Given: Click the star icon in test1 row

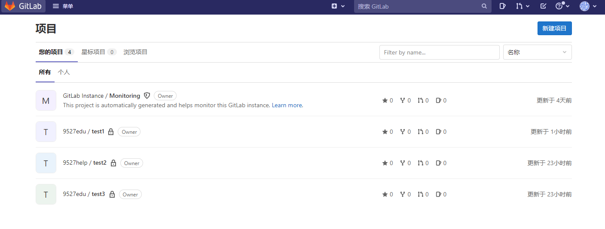Looking at the screenshot, I should (x=385, y=132).
